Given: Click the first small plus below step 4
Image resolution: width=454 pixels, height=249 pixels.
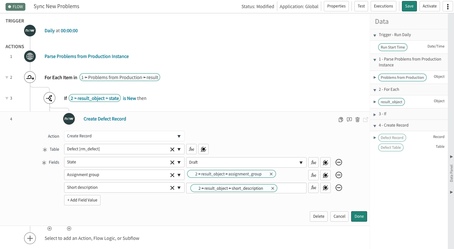Looking at the screenshot, I should click(x=49, y=229).
